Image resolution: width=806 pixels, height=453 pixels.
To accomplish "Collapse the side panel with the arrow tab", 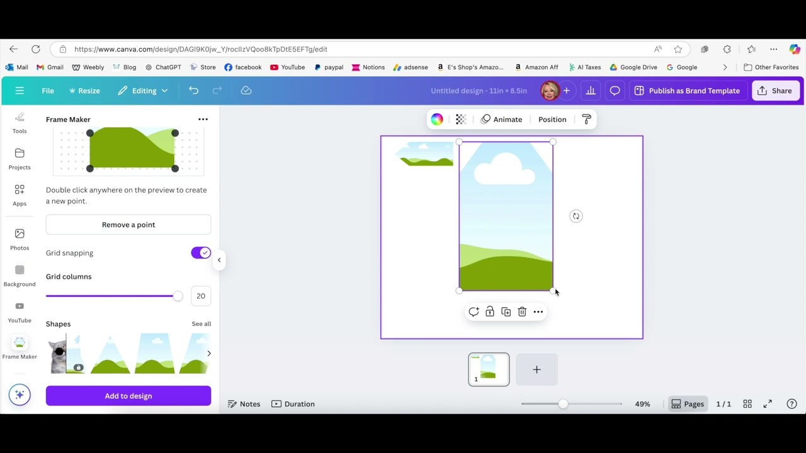I will pos(219,260).
